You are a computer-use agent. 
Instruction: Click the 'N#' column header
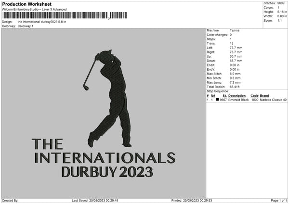pos(213,96)
